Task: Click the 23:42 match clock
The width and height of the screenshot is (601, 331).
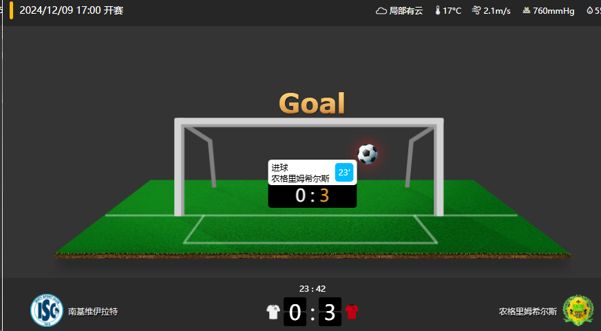Action: pos(313,289)
